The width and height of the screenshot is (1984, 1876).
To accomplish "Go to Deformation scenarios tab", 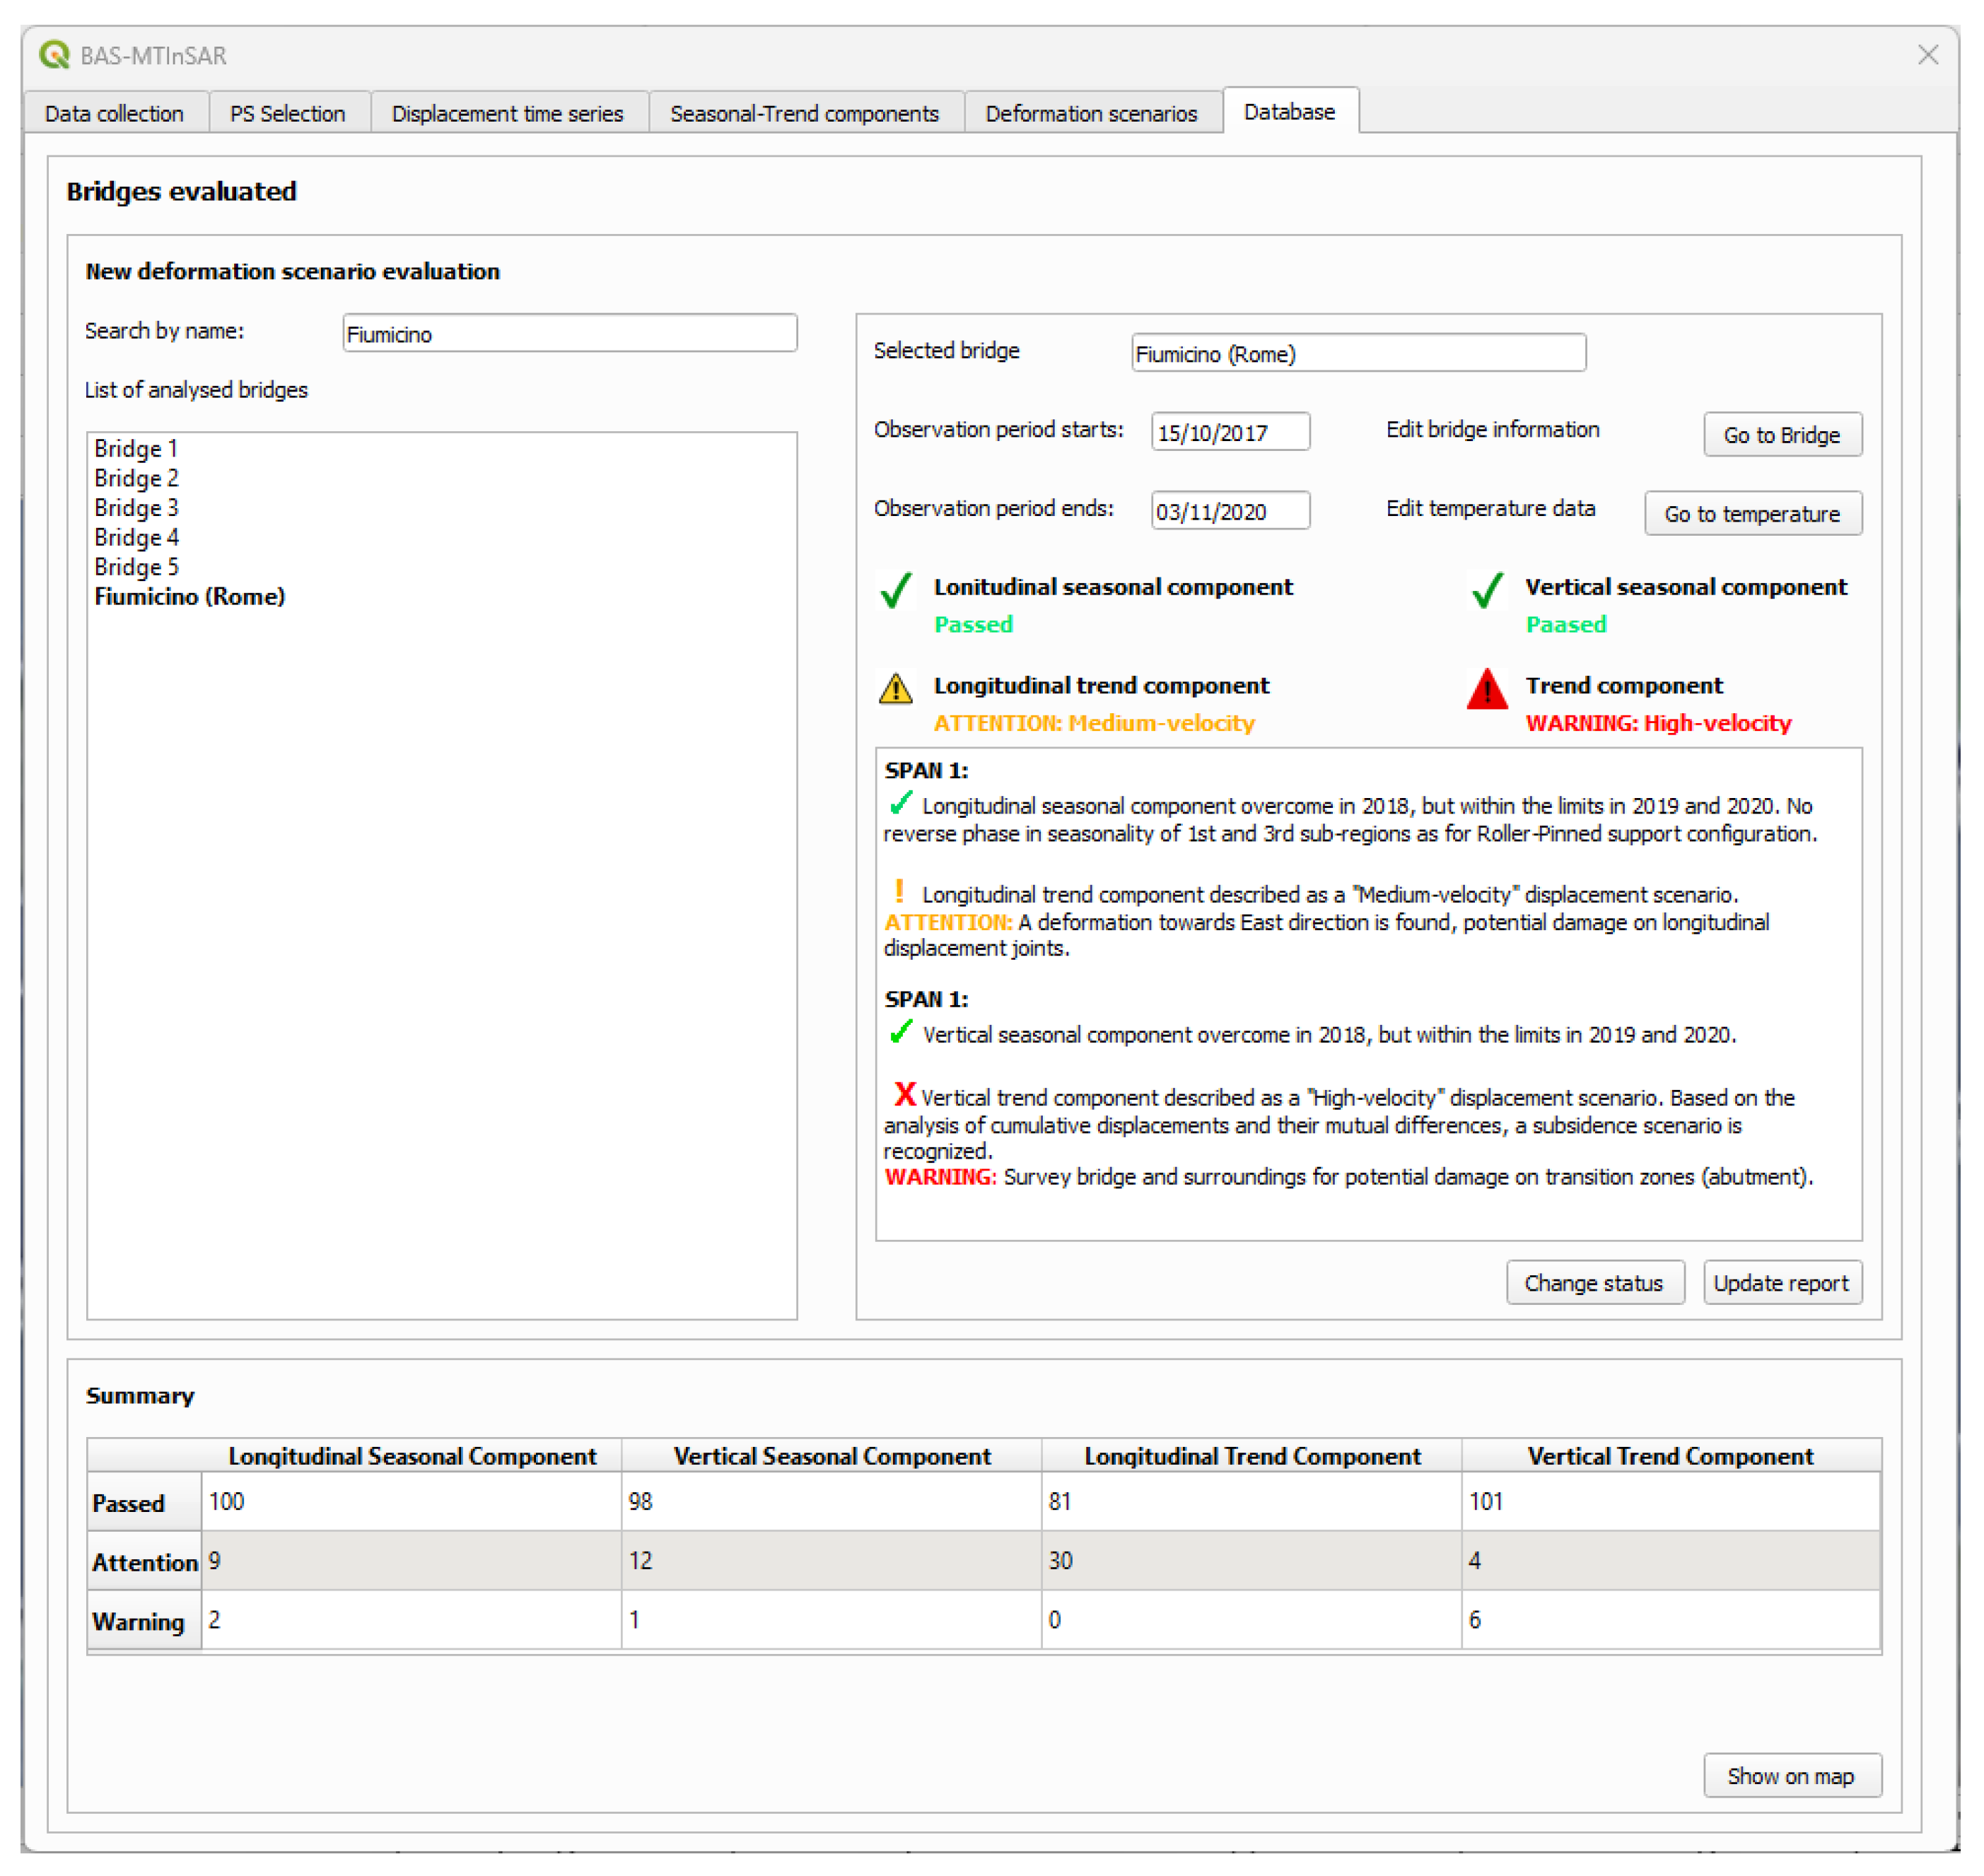I will click(1090, 113).
